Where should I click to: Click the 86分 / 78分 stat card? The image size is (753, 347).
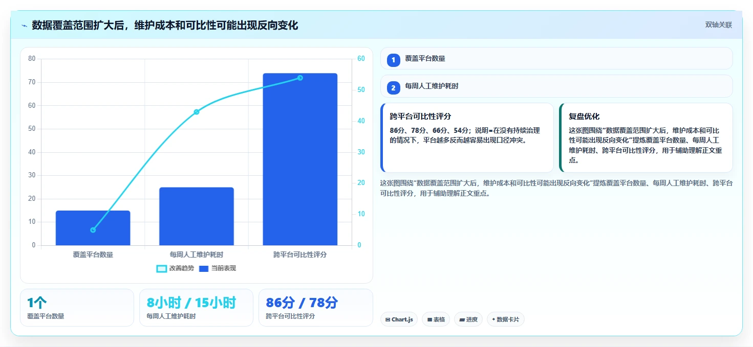coord(316,308)
